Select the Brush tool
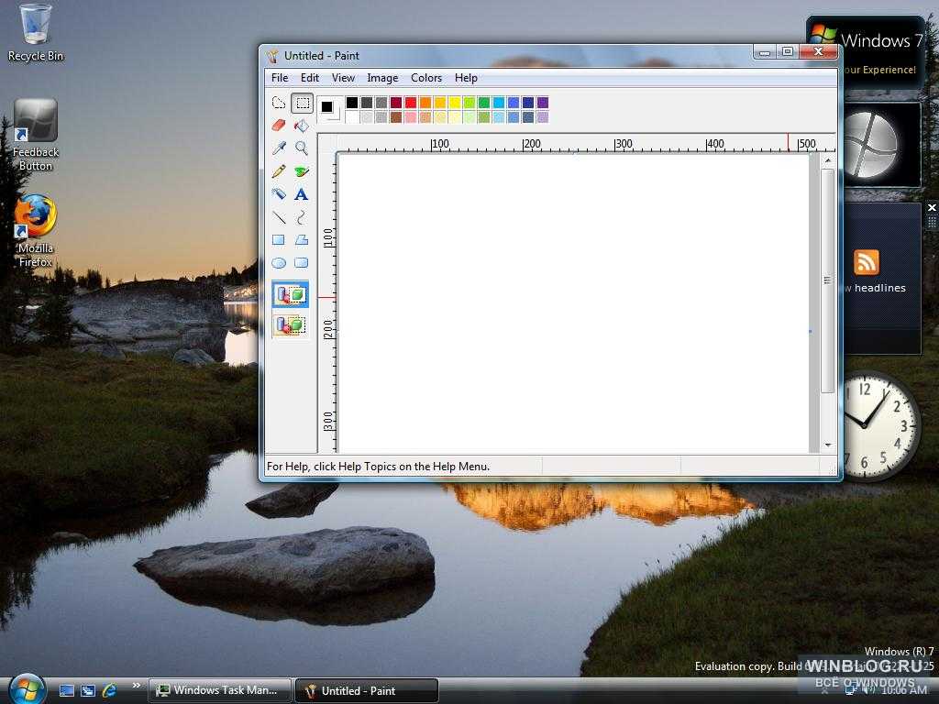Image resolution: width=939 pixels, height=704 pixels. 302,171
